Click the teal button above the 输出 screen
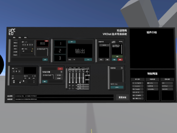177x133 pixels. pyautogui.click(x=72, y=42)
